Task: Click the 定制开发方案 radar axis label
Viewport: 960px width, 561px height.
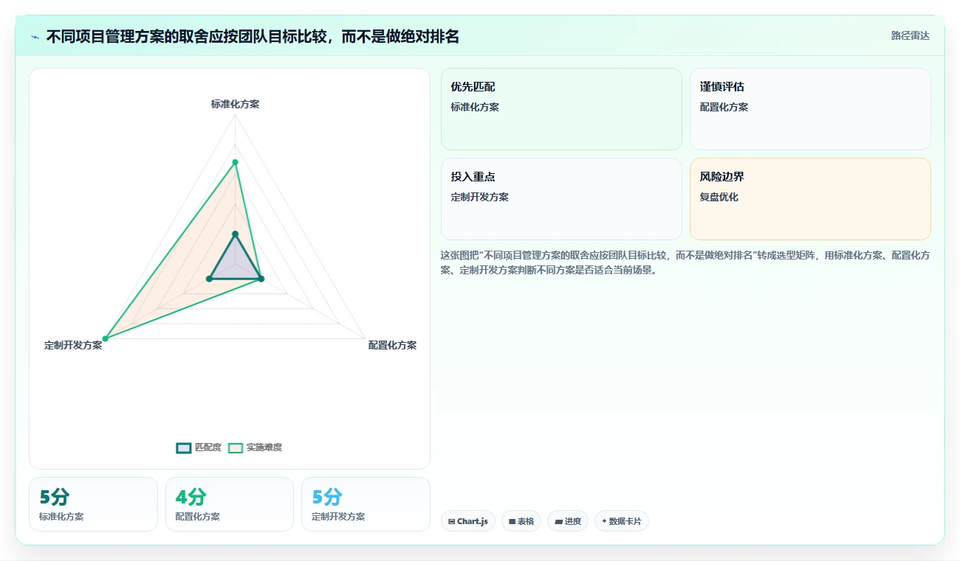Action: (73, 345)
